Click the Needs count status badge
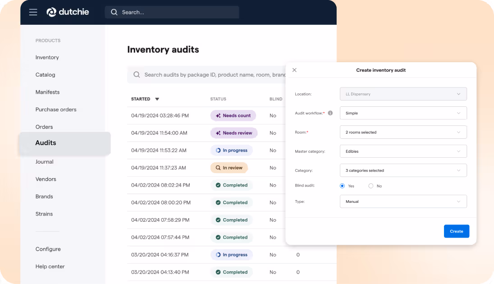494x284 pixels. 233,116
